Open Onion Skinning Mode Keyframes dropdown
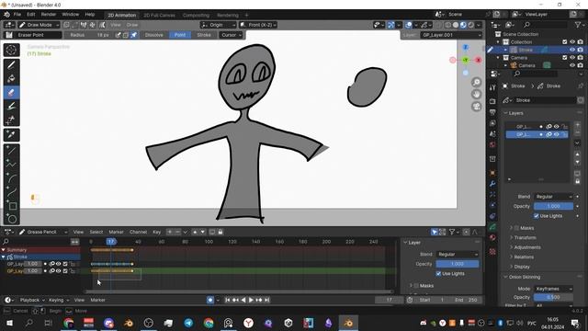This screenshot has height=331, width=588. pos(553,289)
